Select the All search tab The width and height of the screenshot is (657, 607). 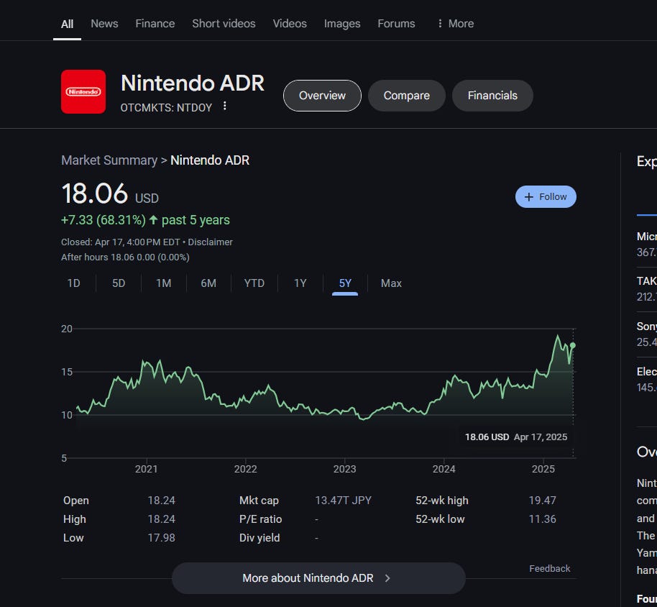point(67,24)
